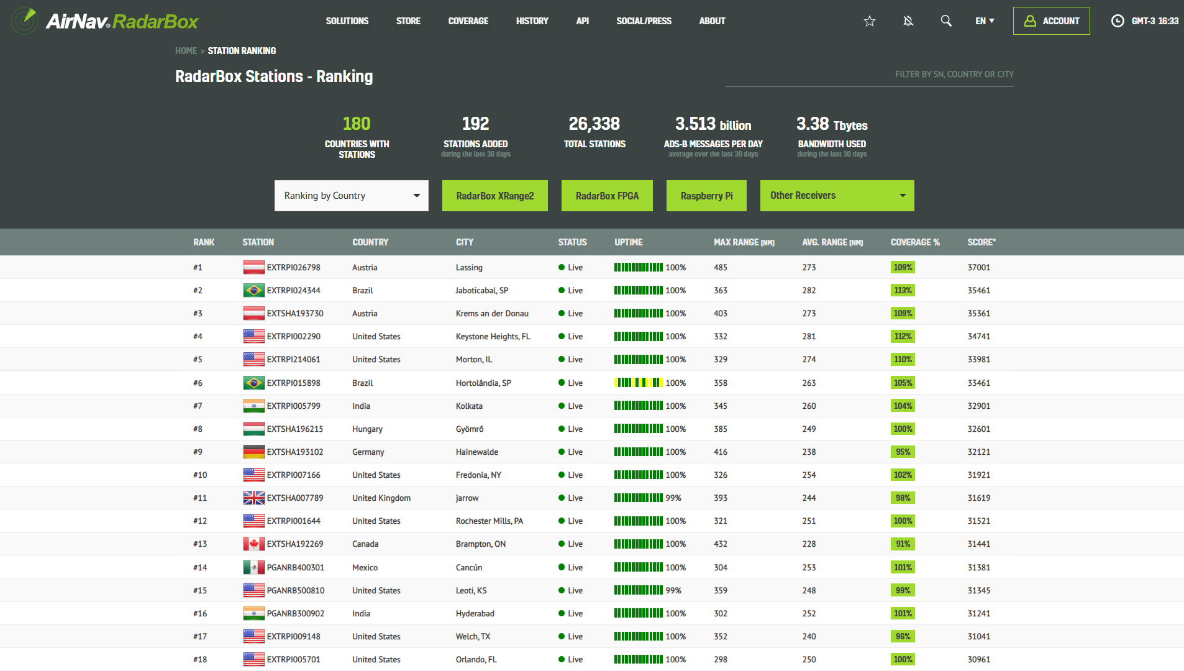
Task: Click the US flag for EXTRPI007166
Action: [253, 475]
